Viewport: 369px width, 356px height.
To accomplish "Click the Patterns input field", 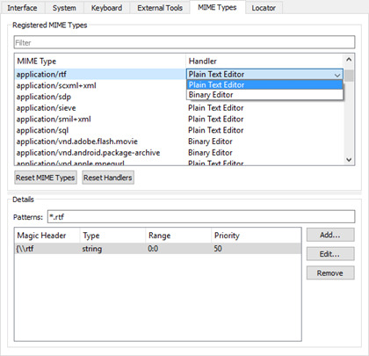I will point(201,217).
